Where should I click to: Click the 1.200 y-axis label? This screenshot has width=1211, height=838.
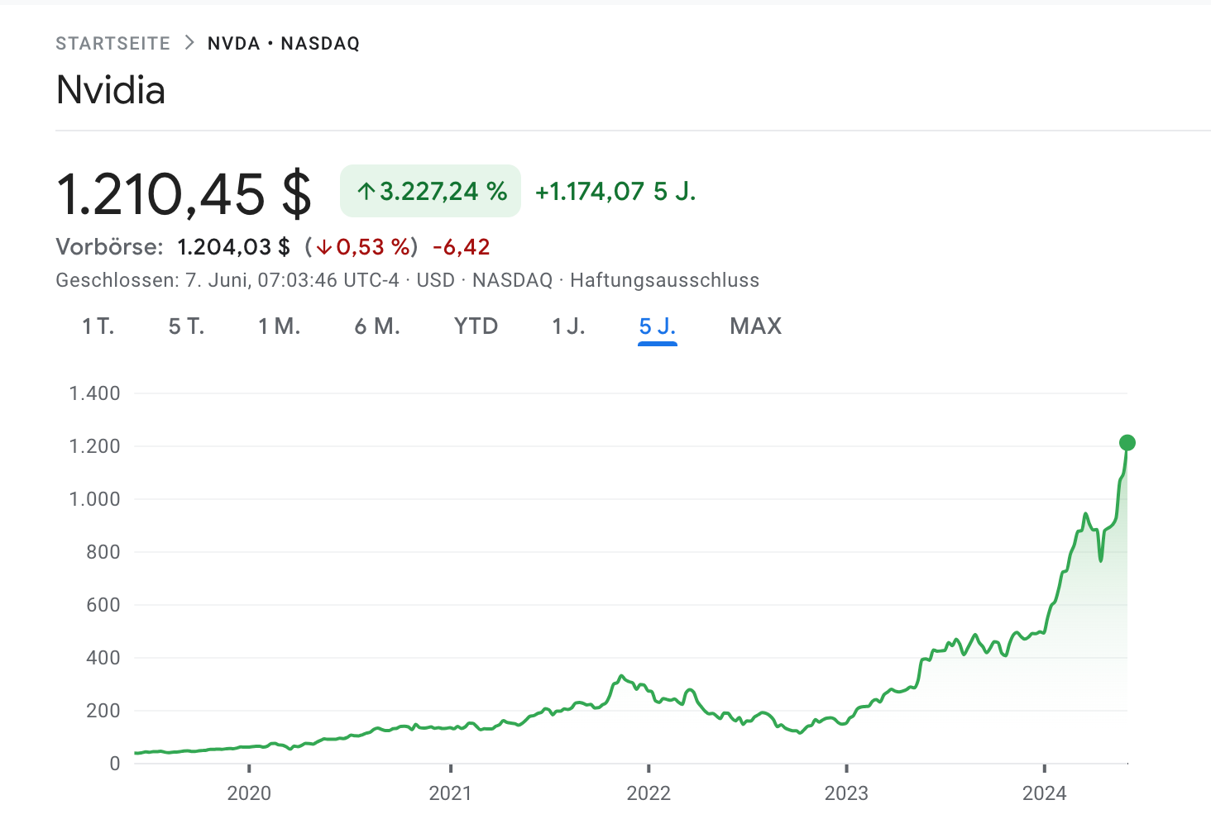click(x=94, y=446)
